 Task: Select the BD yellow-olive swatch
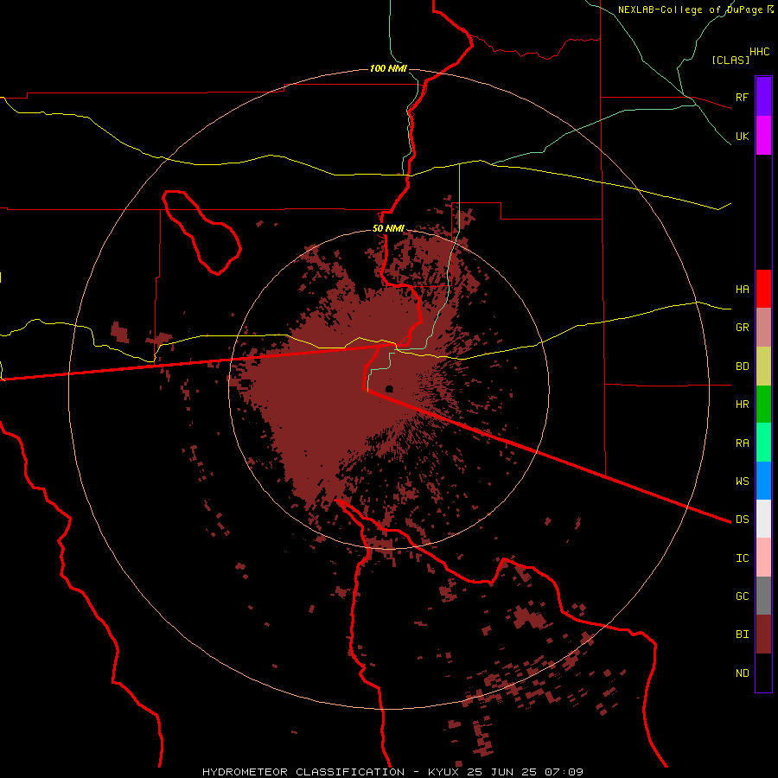(763, 367)
